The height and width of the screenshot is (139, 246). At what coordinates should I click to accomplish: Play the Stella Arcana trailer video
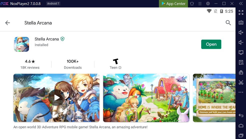tap(57, 98)
